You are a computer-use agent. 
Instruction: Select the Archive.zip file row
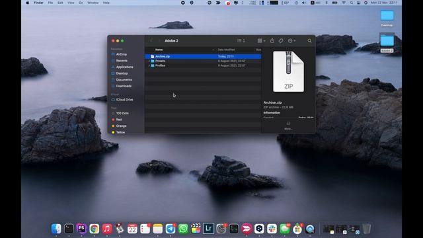[203, 56]
